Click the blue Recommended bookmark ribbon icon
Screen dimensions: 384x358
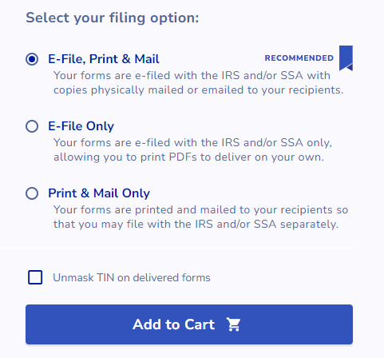tap(346, 58)
